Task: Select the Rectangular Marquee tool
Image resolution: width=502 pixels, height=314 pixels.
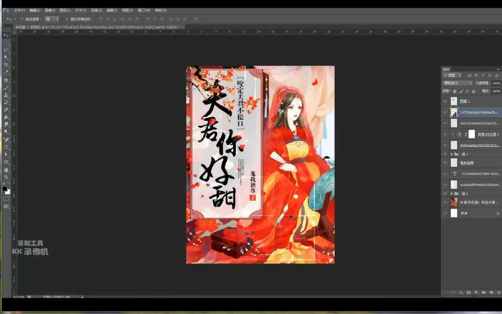Action: click(6, 43)
